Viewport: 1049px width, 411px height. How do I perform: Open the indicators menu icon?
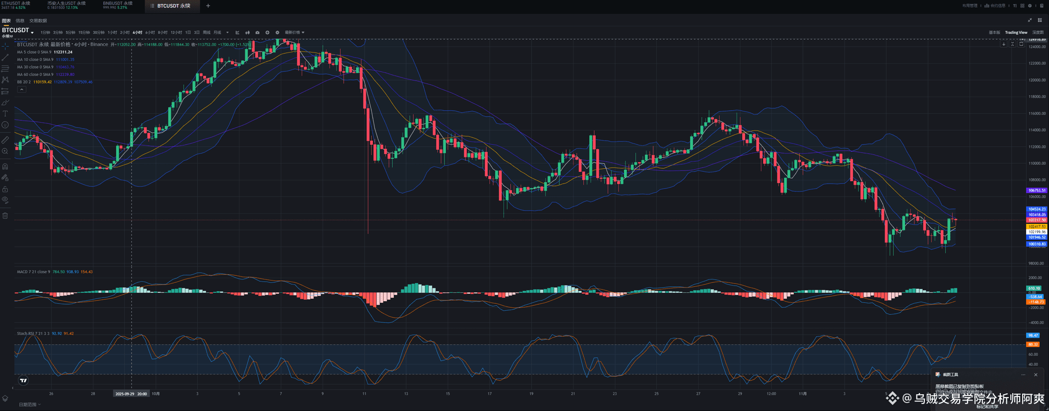(x=237, y=33)
